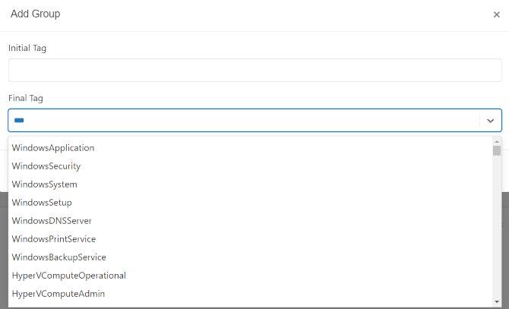The height and width of the screenshot is (309, 509).
Task: Click the blue text cursor in Final Tag
Action: (x=19, y=120)
